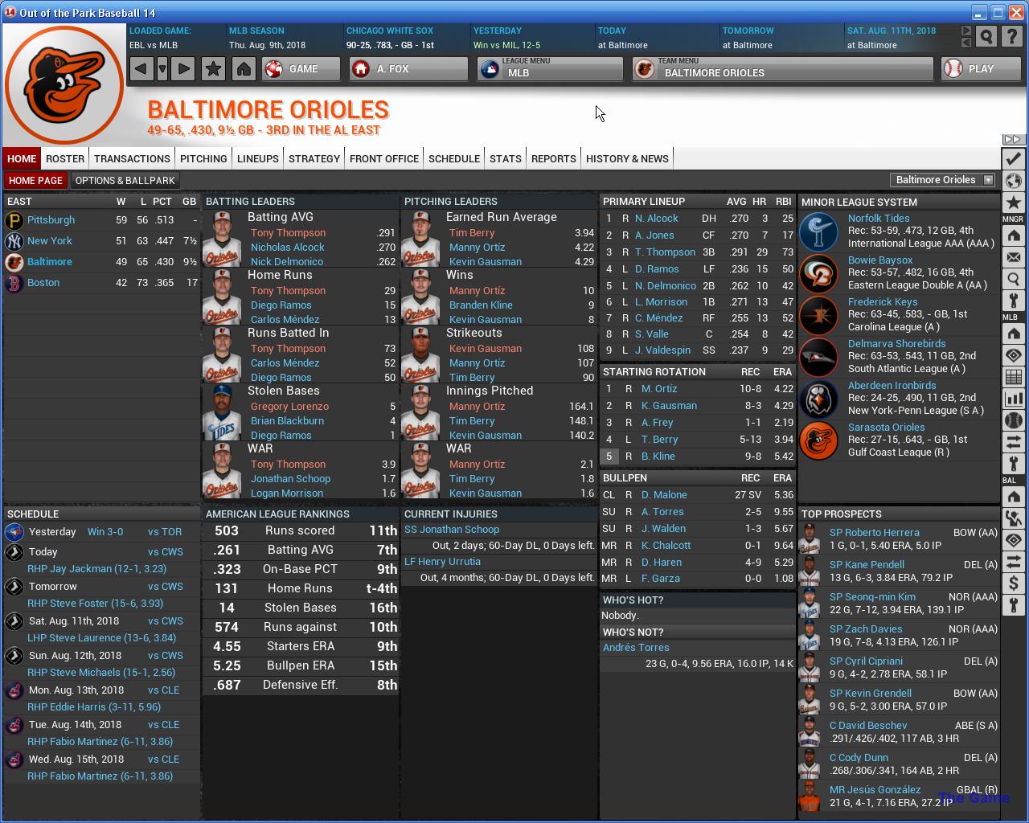Open Nicholas Alcock in Batting AVG leaders
The image size is (1029, 823).
point(288,247)
